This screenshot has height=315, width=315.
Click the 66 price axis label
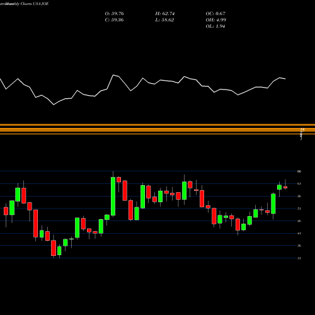pyautogui.click(x=299, y=171)
